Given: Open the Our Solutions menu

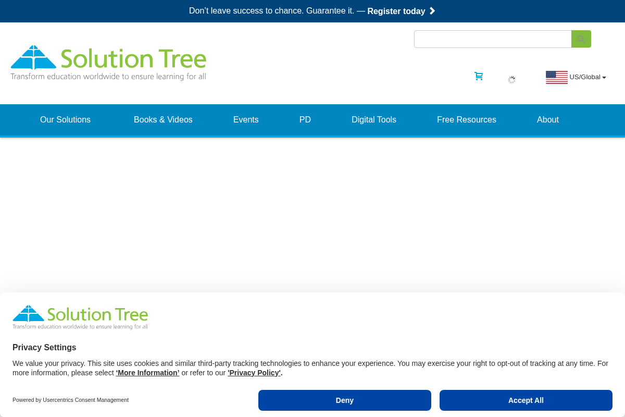Looking at the screenshot, I should click(65, 120).
